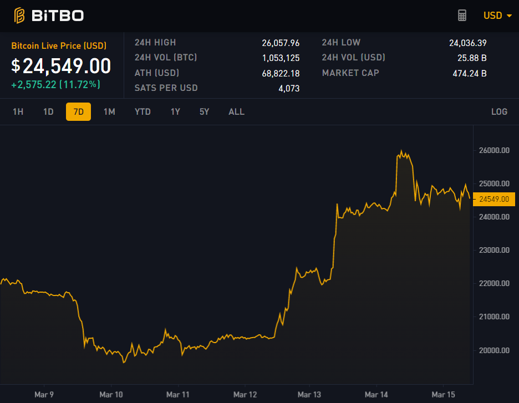Click the Mar 9 date axis label

[44, 395]
